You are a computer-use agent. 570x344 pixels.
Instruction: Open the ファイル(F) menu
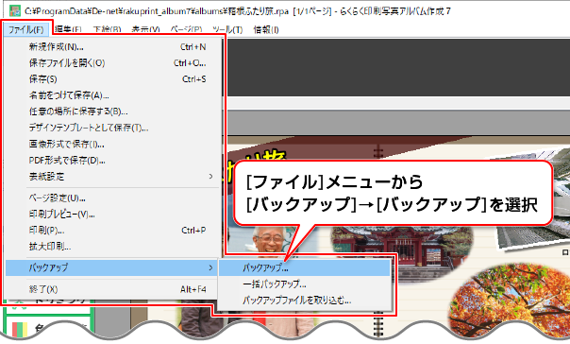pyautogui.click(x=25, y=29)
